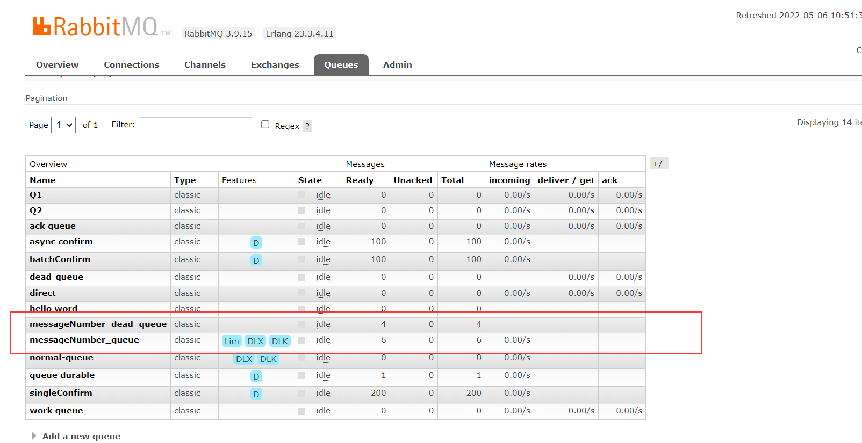Open the Connections tab
This screenshot has width=862, height=443.
132,64
